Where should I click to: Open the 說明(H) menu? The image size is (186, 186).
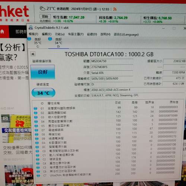105,34
